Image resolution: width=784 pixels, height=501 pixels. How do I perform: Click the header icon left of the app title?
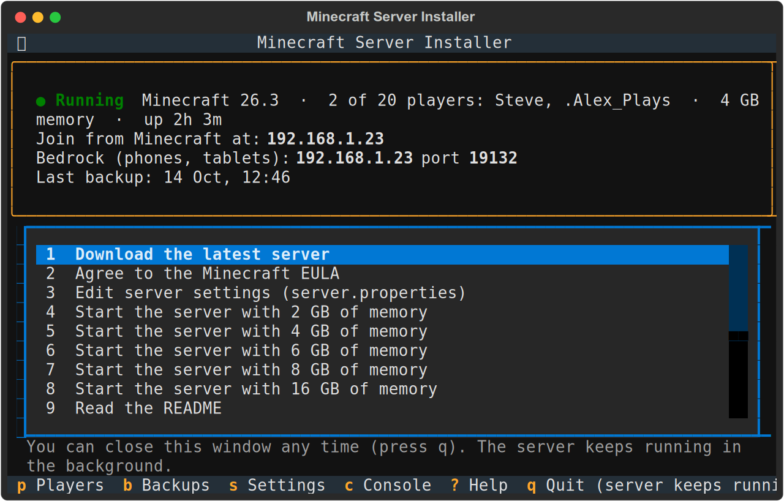21,43
